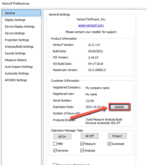
Task: Open Projection Settings category
Action: click(17, 40)
